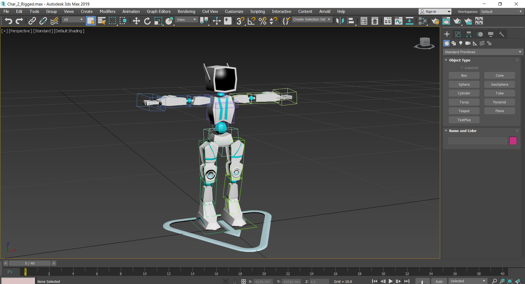
Task: Open the Mirror tool
Action: [340, 21]
